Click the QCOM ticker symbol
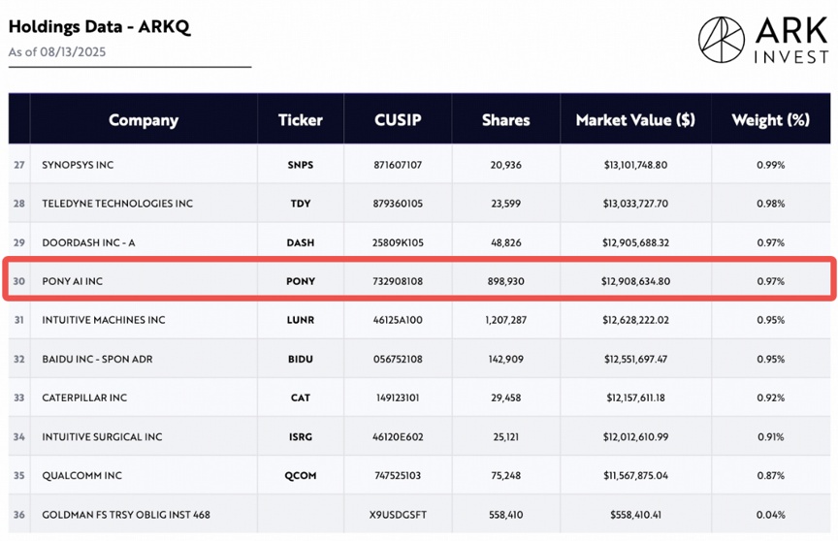 pyautogui.click(x=301, y=475)
